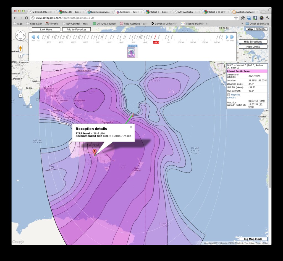The image size is (283, 261).
Task: Bookmark this page with the star icon
Action: point(236,18)
